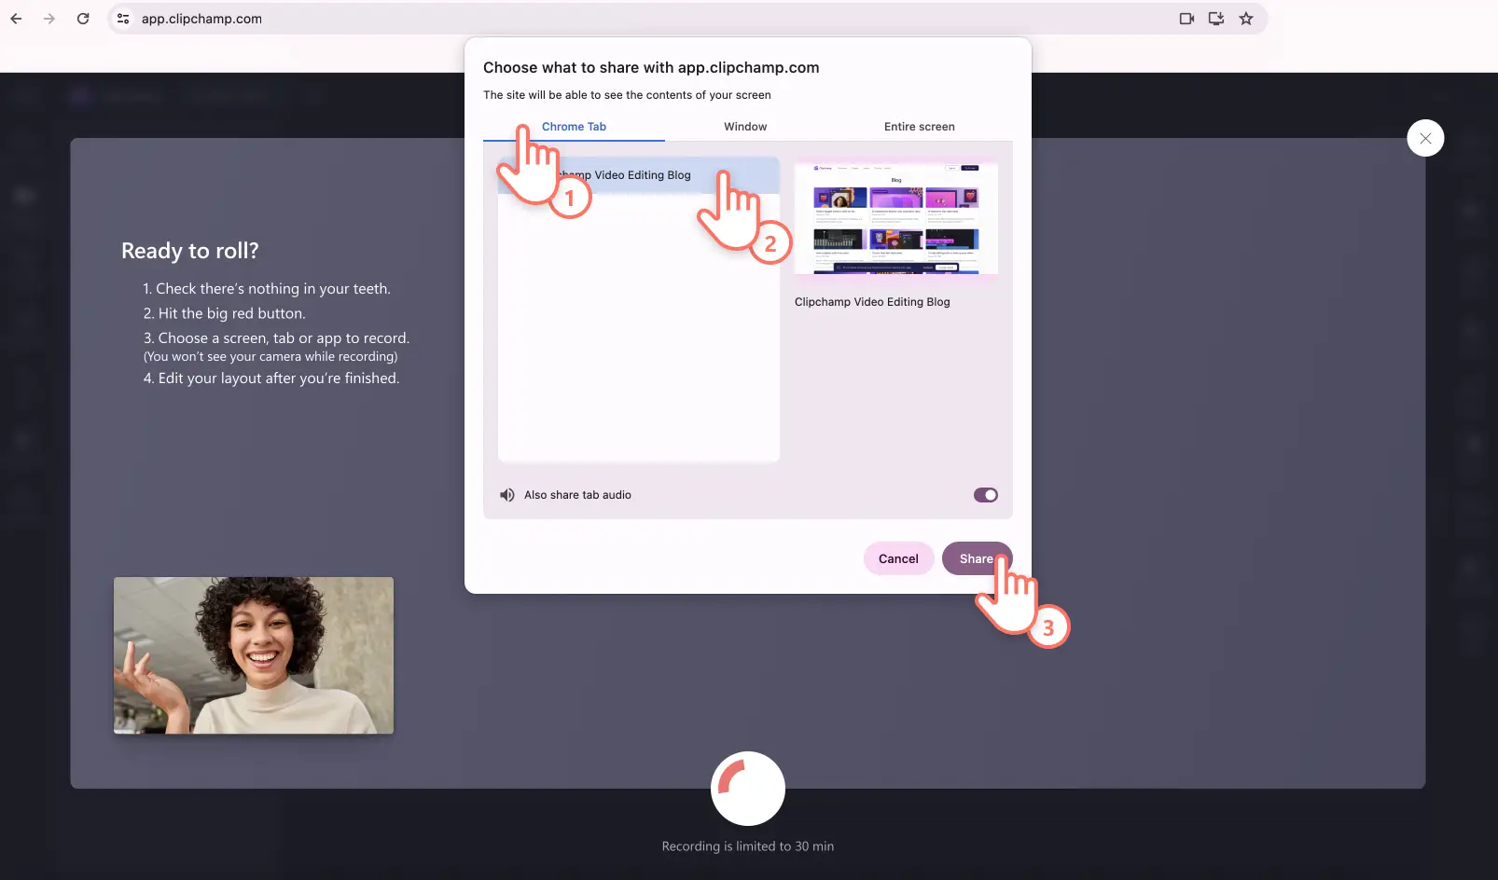
Task: Open site information icon in address bar
Action: point(123,19)
